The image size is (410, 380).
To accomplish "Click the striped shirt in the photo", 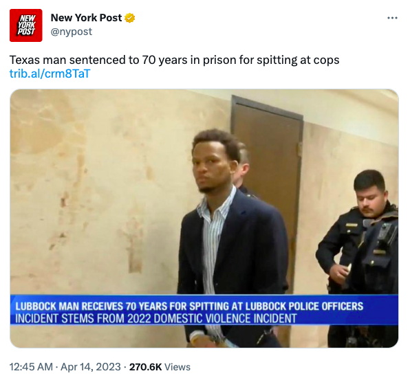I will click(x=213, y=235).
